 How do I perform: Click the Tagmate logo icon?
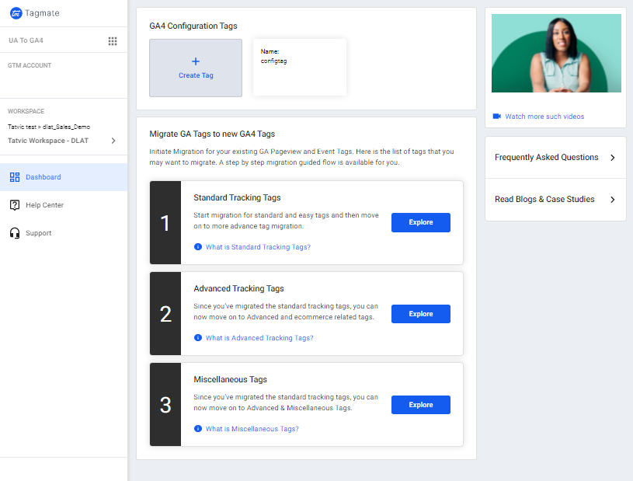point(16,13)
